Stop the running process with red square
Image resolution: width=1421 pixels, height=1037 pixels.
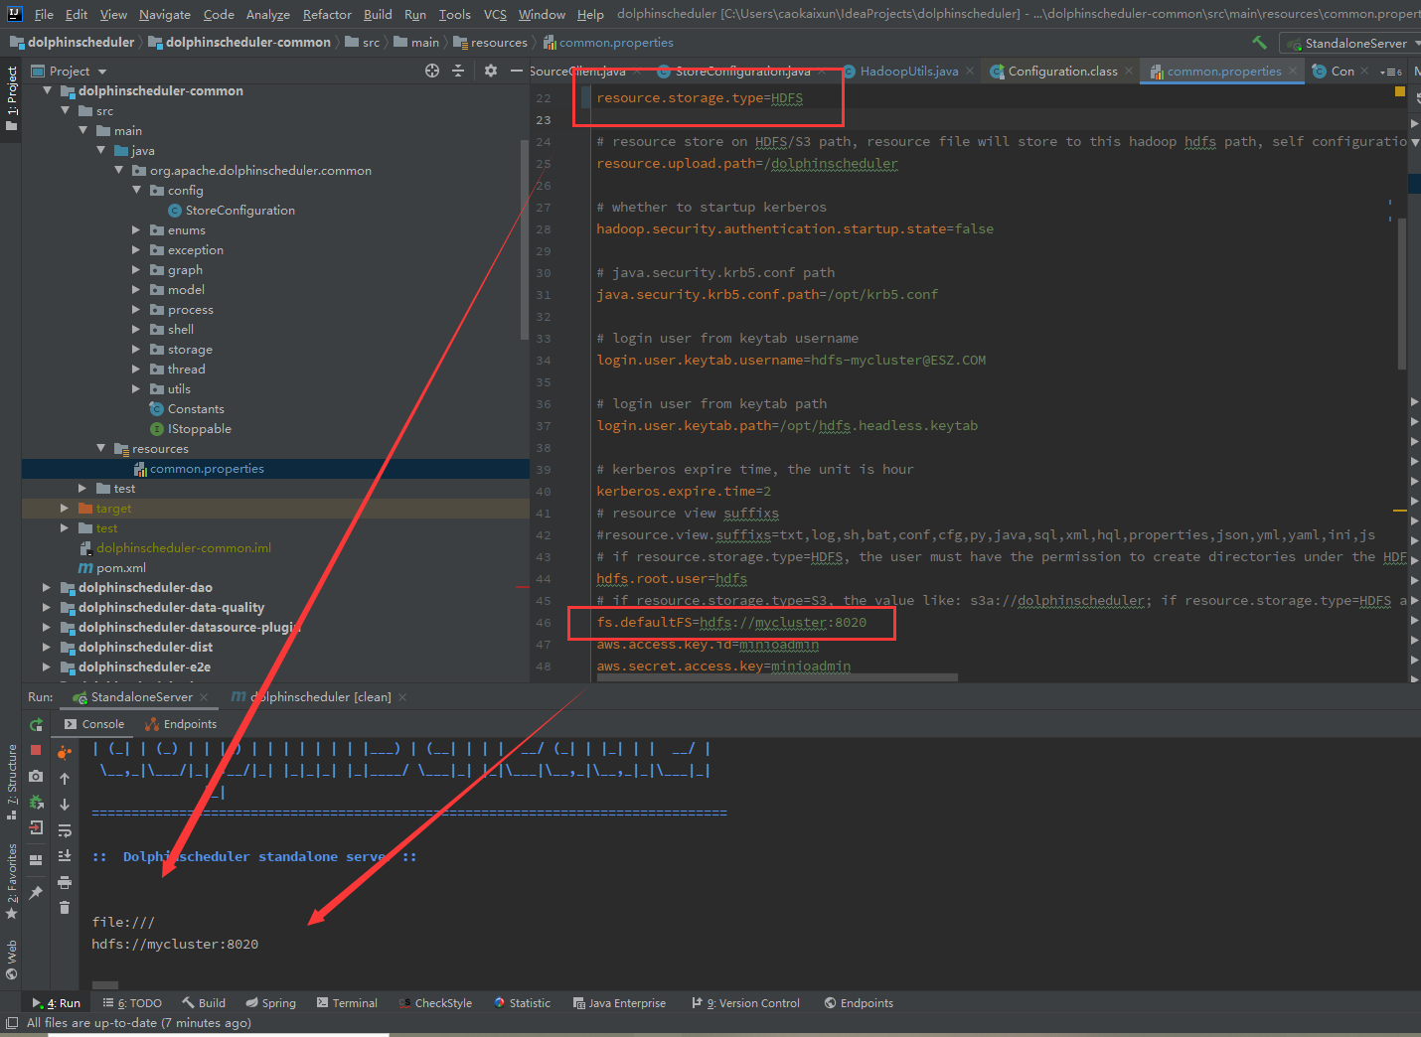click(36, 750)
